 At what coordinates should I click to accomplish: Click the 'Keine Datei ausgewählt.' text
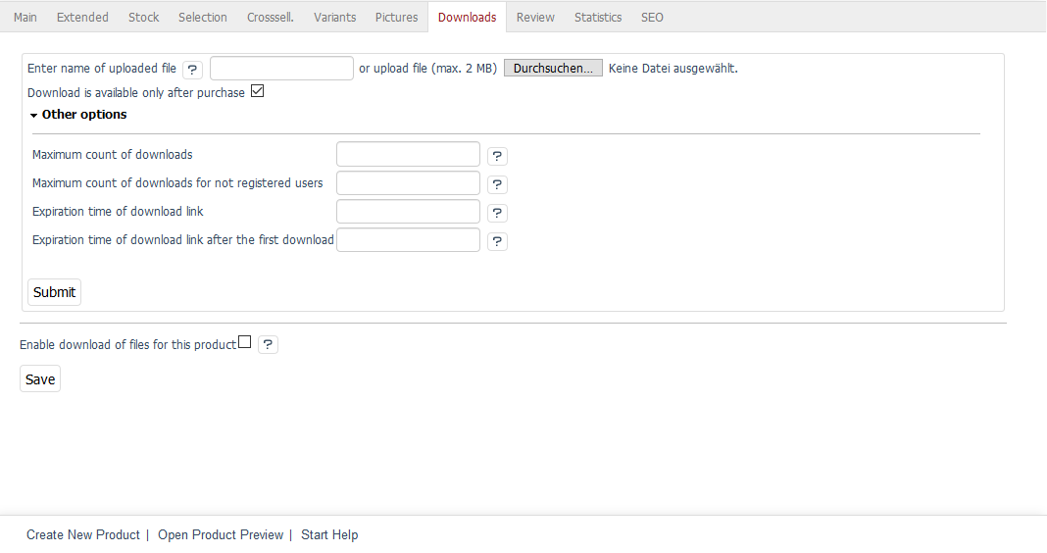point(673,68)
